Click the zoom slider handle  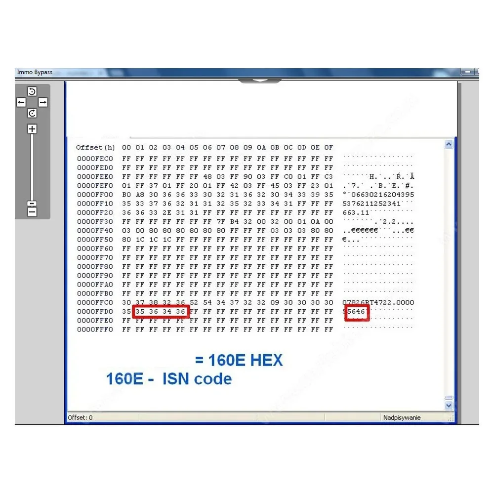click(x=32, y=204)
